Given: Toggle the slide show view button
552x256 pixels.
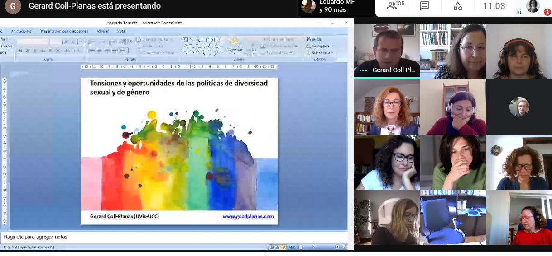Looking at the screenshot, I should (283, 247).
